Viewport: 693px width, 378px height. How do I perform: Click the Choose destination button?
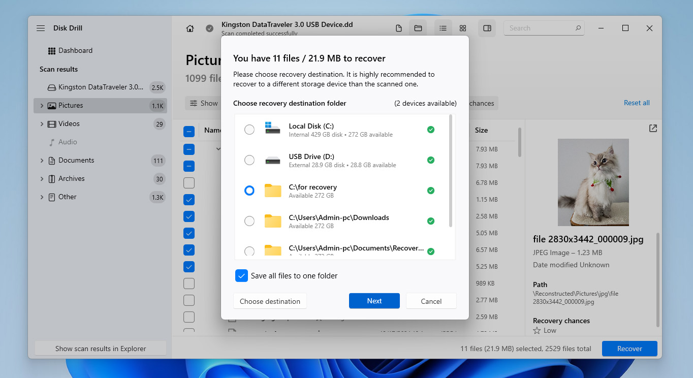click(270, 301)
